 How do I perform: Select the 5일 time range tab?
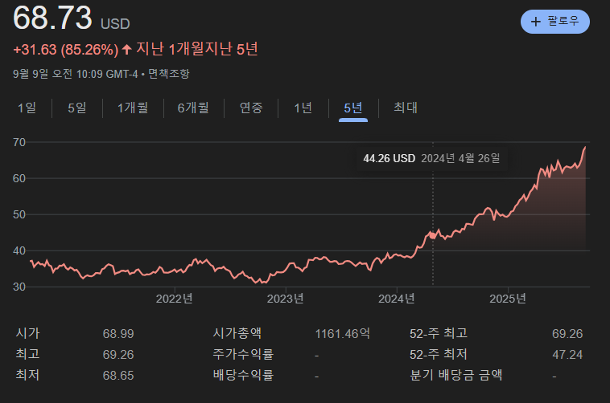pyautogui.click(x=77, y=108)
